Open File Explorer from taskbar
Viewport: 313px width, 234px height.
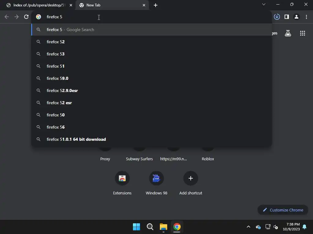(163, 227)
